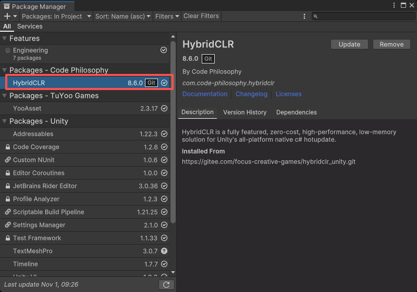Image resolution: width=417 pixels, height=292 pixels.
Task: Click the package list scroll up arrow
Action: click(x=173, y=36)
